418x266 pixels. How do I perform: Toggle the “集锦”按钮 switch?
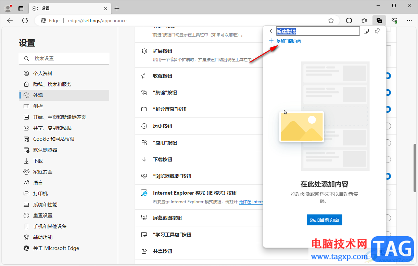[388, 93]
